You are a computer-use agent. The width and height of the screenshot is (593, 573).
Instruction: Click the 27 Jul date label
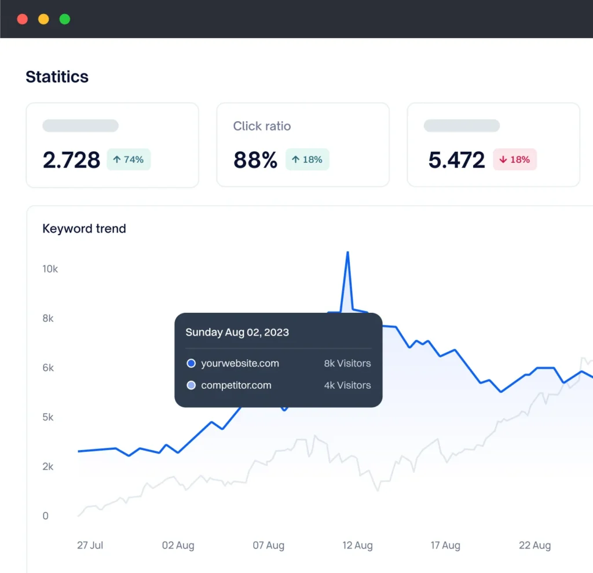click(90, 545)
